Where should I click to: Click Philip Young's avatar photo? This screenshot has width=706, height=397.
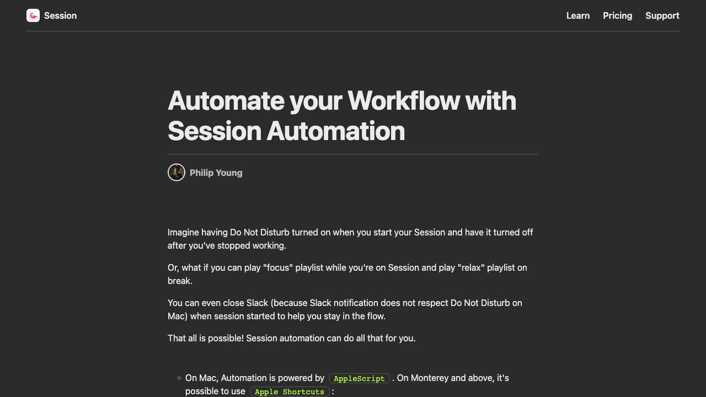point(176,172)
